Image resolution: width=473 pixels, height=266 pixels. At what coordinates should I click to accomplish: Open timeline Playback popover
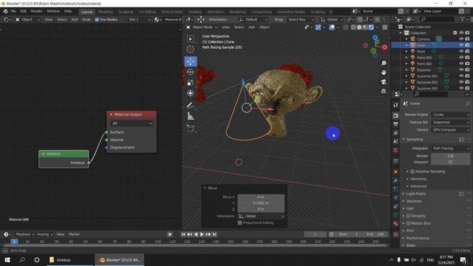click(x=24, y=234)
